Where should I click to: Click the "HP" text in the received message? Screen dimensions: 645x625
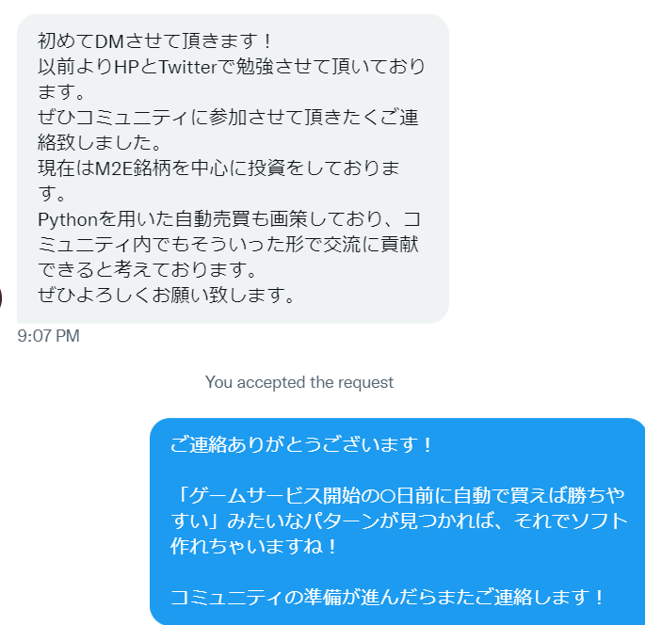pos(126,67)
